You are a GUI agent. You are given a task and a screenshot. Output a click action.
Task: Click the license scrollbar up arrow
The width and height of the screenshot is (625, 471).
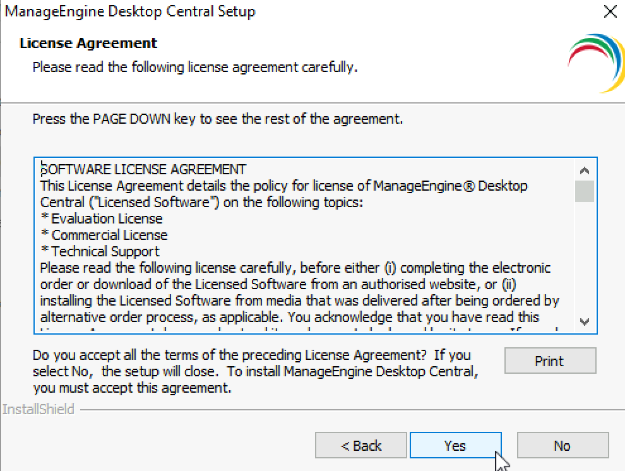(585, 171)
